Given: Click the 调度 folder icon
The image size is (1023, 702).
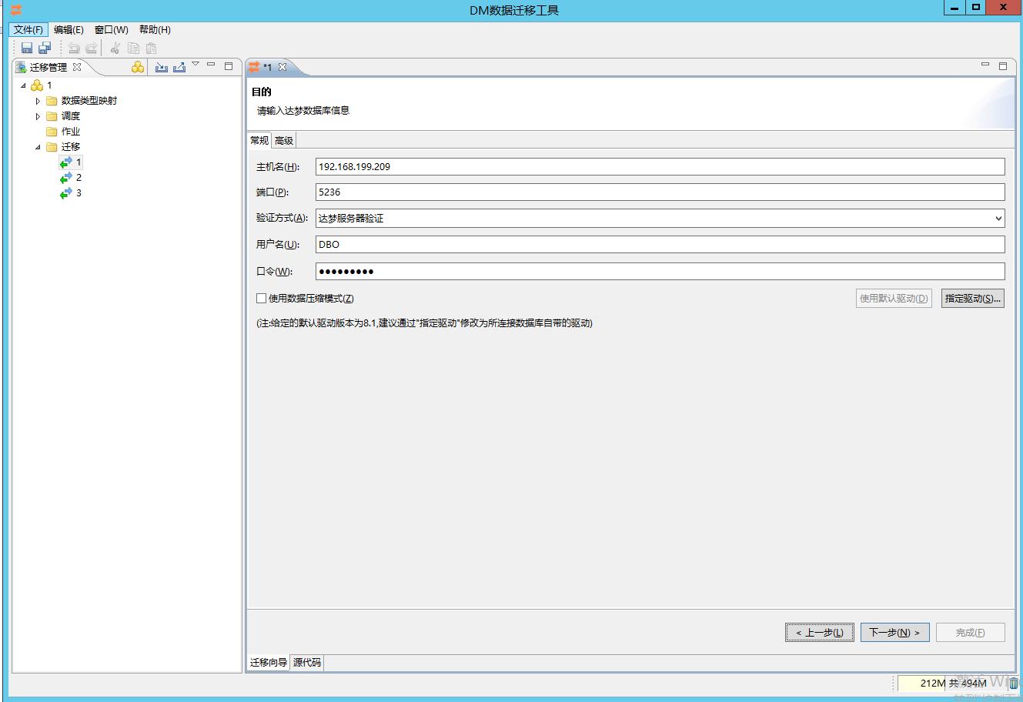Looking at the screenshot, I should pyautogui.click(x=52, y=116).
